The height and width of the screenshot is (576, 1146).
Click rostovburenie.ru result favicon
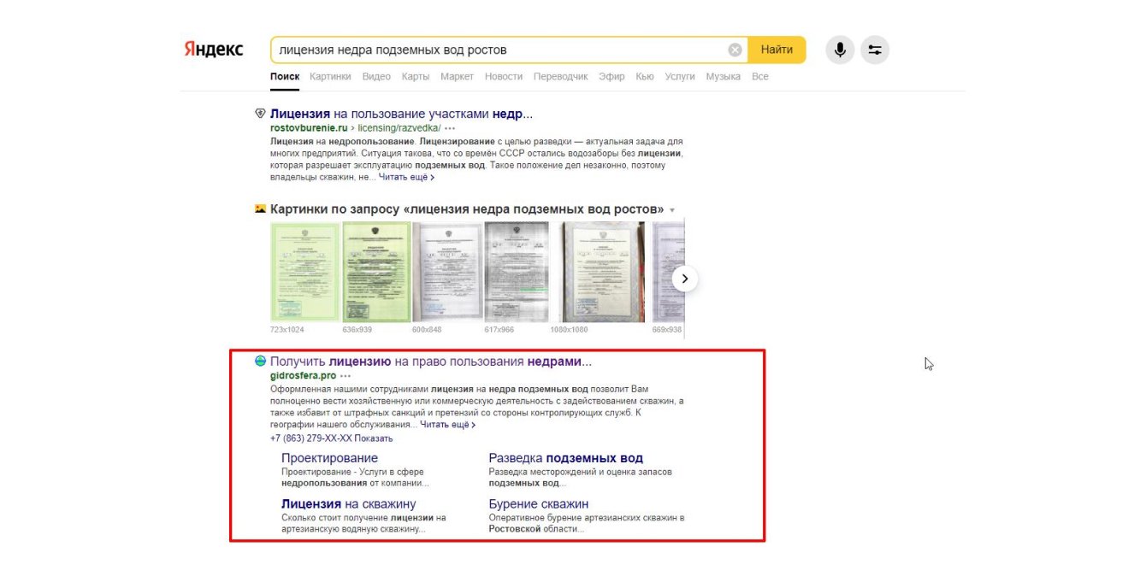pyautogui.click(x=260, y=113)
